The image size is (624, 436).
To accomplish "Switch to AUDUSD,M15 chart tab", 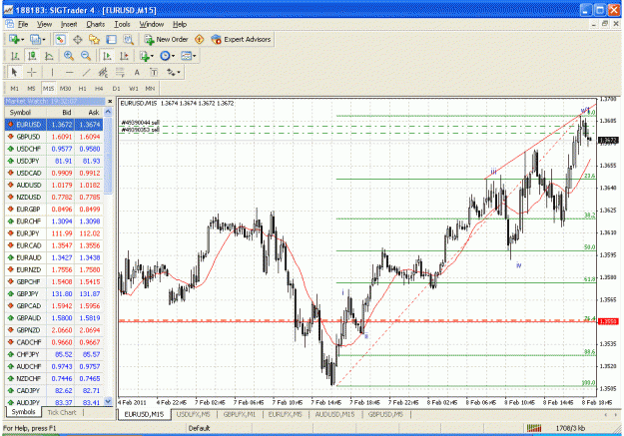I will tap(334, 414).
